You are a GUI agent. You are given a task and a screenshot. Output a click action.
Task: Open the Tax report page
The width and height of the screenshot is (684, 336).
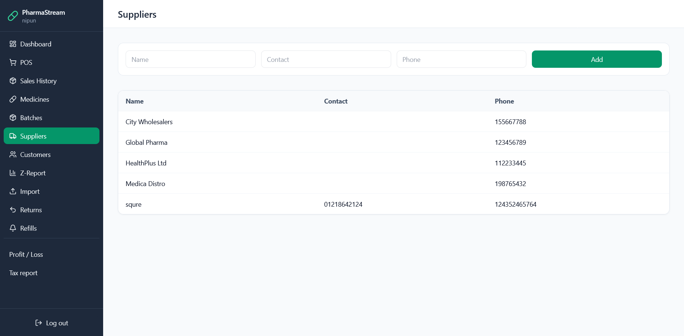point(24,273)
